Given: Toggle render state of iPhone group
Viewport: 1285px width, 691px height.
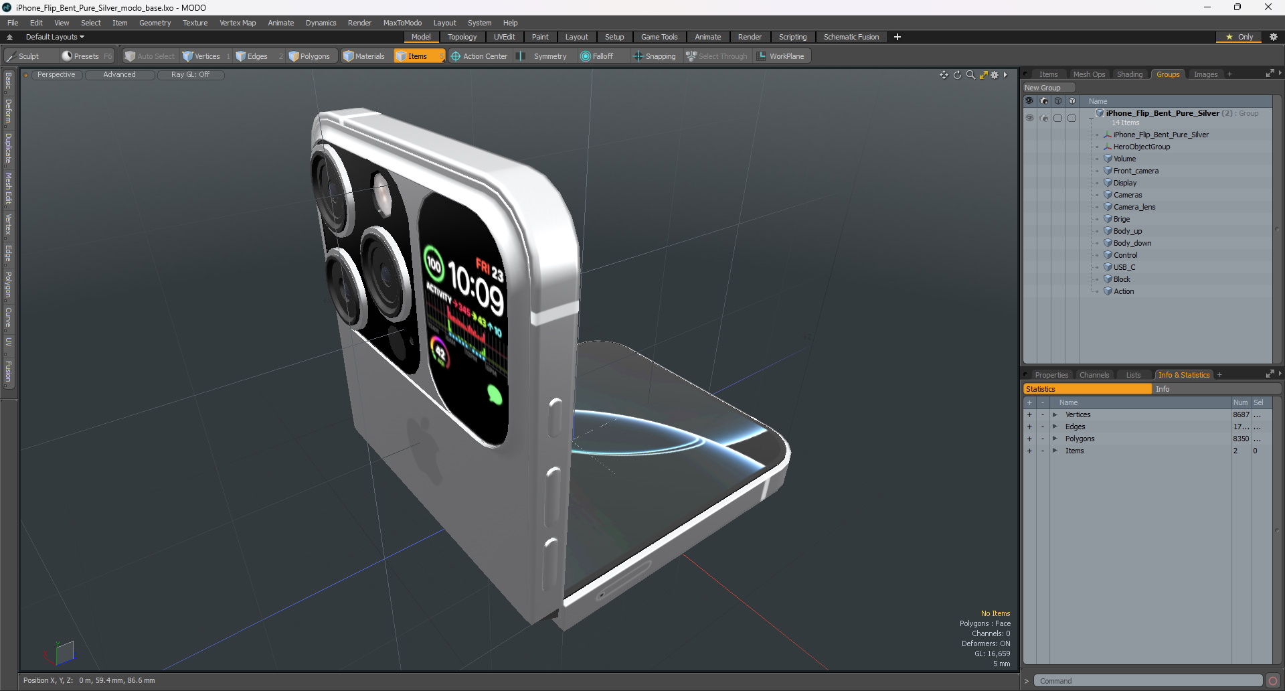Looking at the screenshot, I should tap(1043, 118).
